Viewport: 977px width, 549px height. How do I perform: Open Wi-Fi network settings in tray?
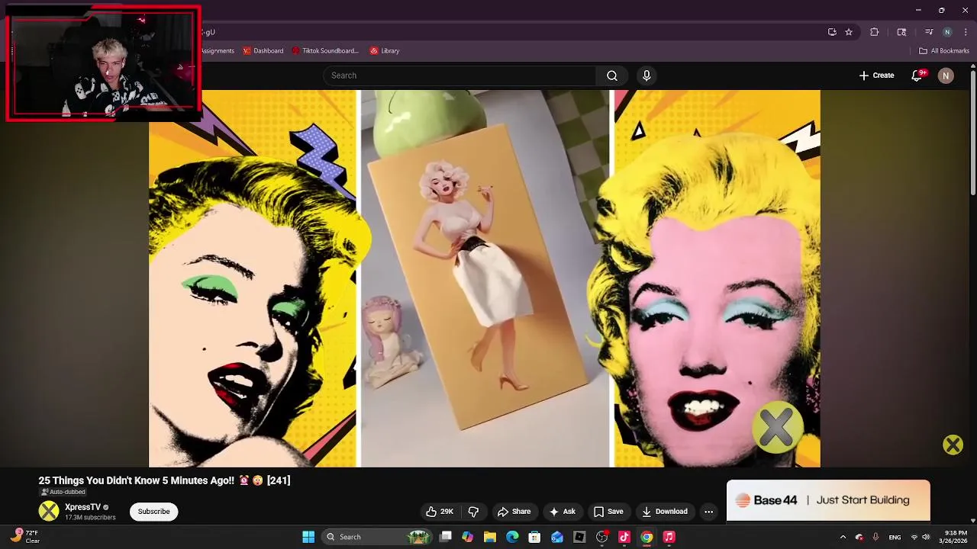[914, 537]
